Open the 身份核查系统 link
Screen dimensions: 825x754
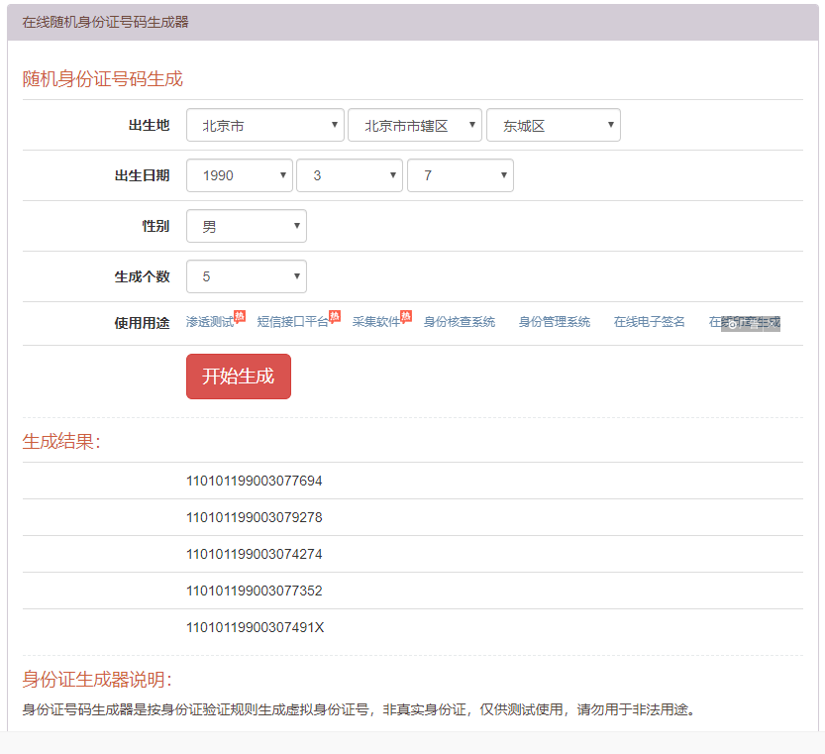[x=460, y=322]
